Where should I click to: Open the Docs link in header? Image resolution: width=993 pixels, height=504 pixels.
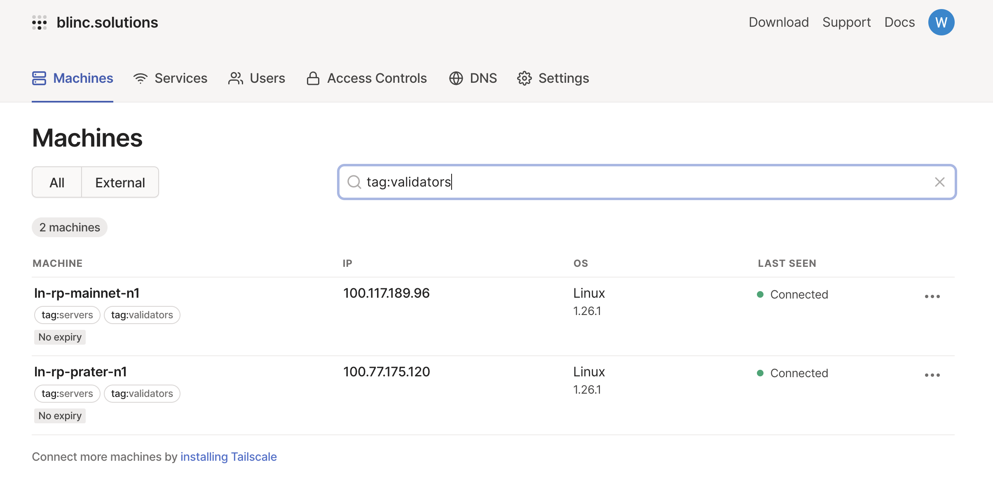[899, 22]
